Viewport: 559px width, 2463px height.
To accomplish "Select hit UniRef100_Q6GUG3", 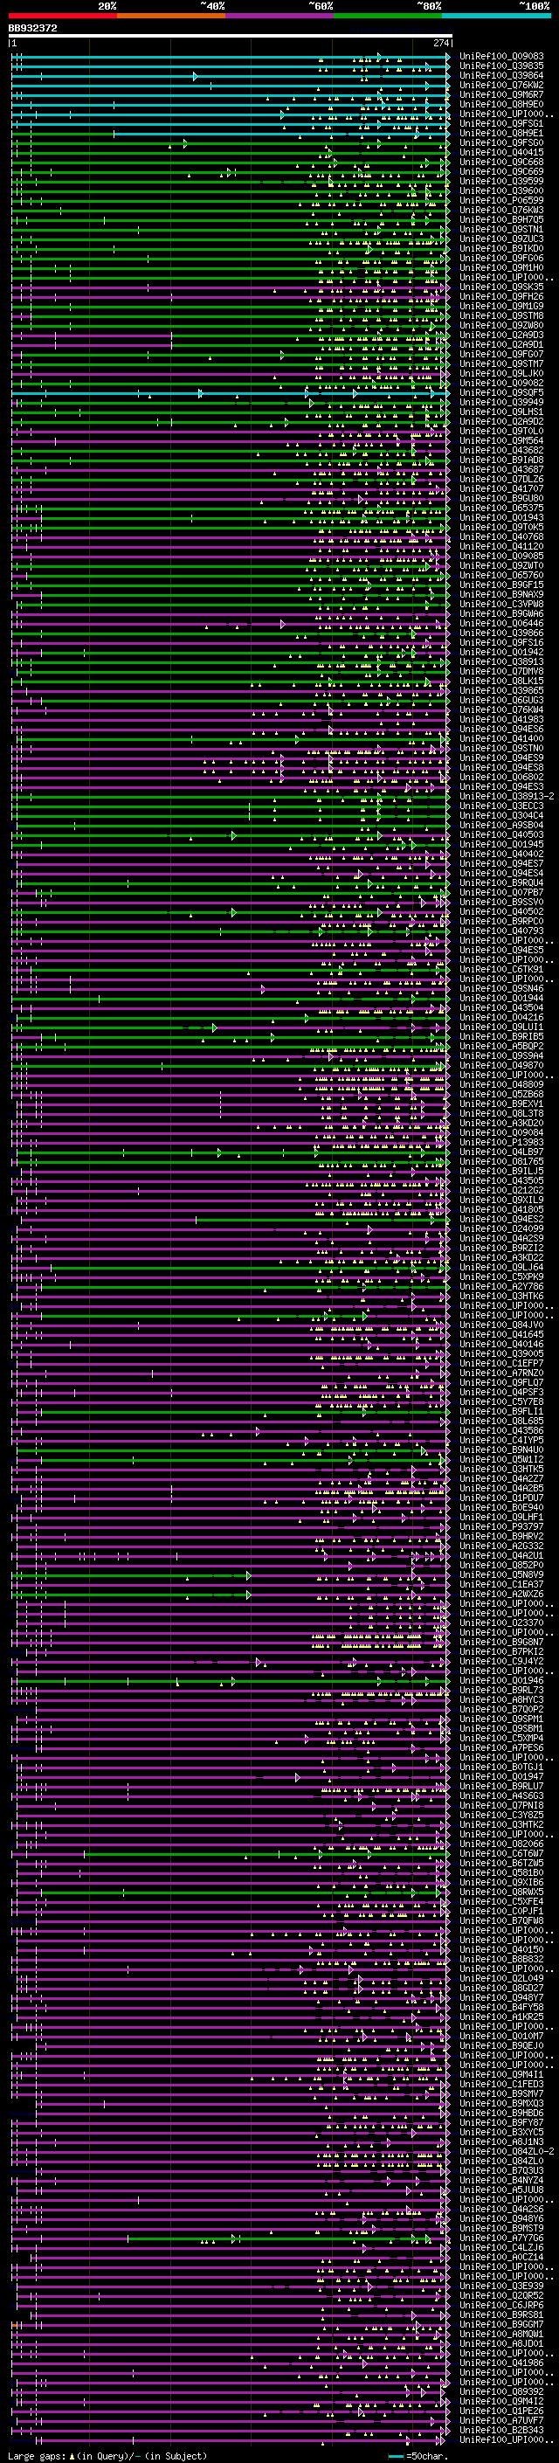I will [x=501, y=700].
